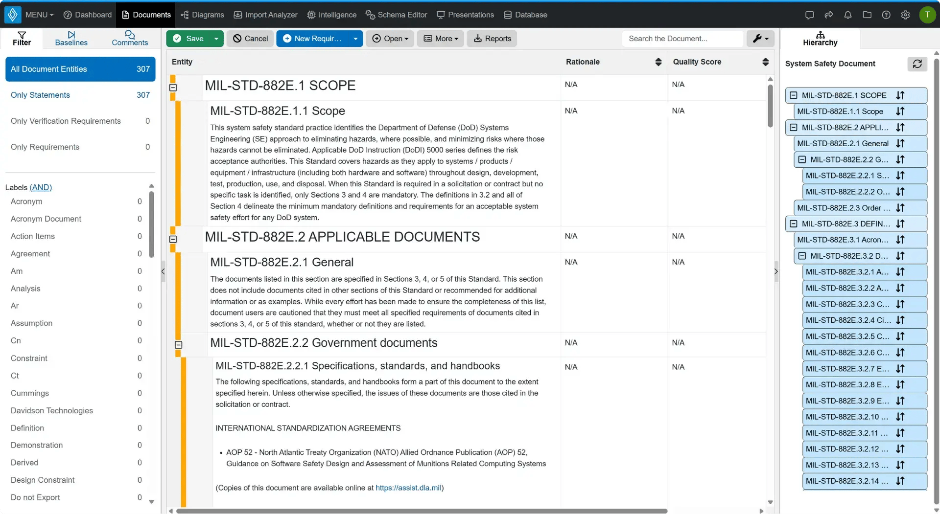Filter by Only Verification Requirements

[80, 121]
